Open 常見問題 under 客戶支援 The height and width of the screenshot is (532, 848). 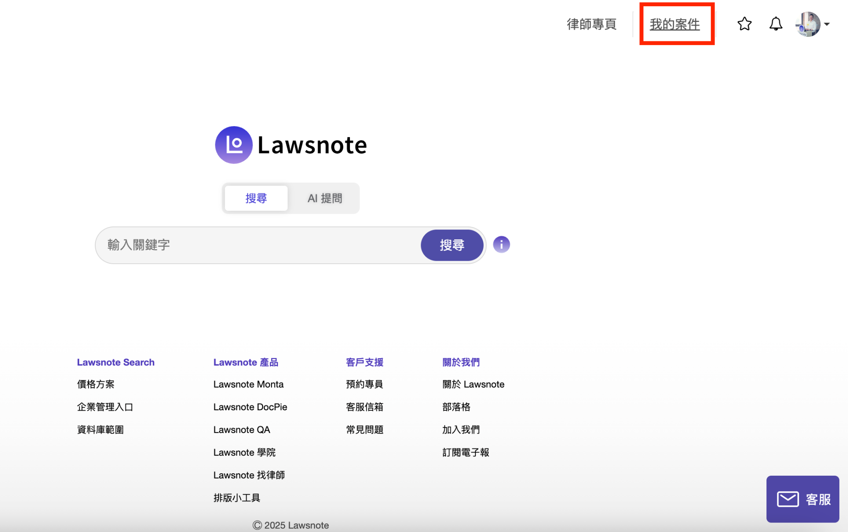click(x=364, y=429)
